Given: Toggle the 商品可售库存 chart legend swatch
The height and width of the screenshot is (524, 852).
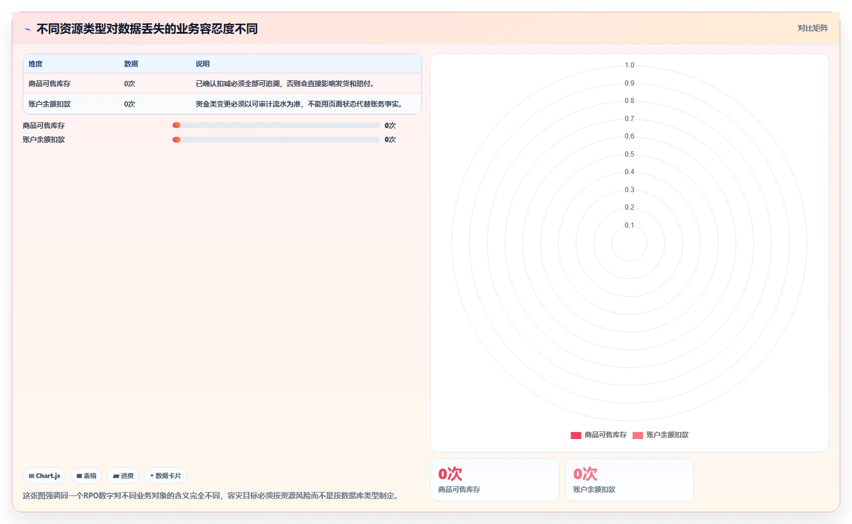Looking at the screenshot, I should pos(576,435).
